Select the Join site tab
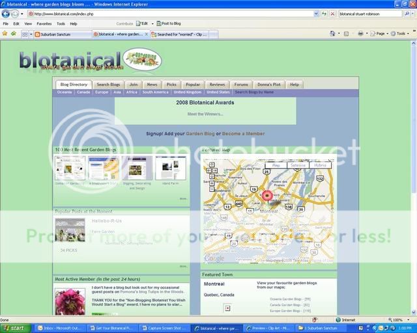Image resolution: width=417 pixels, height=333 pixels. pyautogui.click(x=134, y=85)
